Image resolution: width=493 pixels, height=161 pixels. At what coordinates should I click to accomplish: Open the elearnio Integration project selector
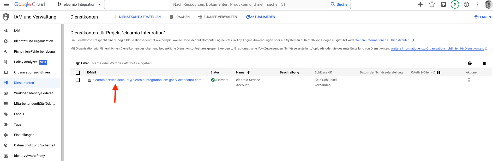[79, 4]
